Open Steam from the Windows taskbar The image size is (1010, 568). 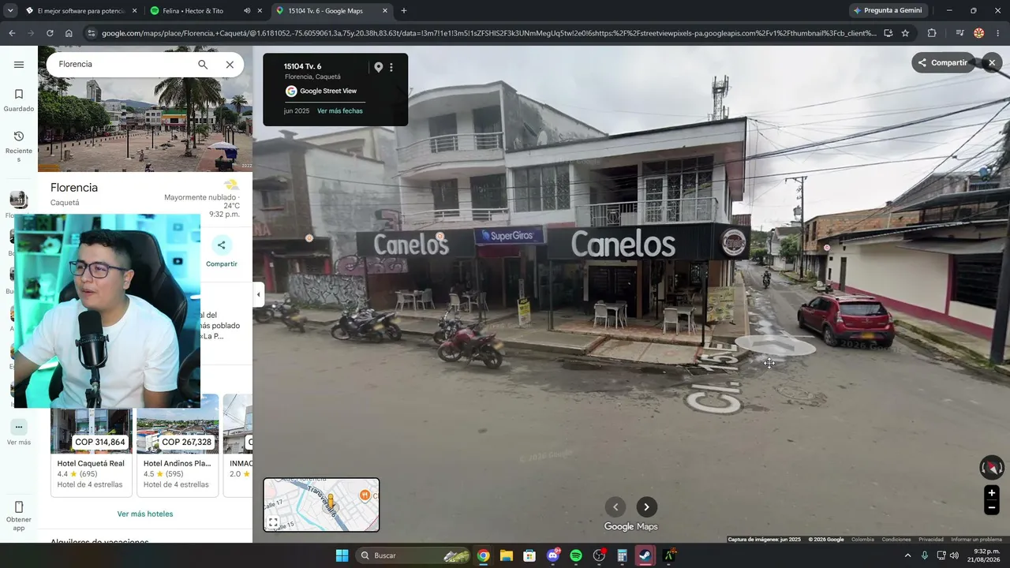coord(645,555)
